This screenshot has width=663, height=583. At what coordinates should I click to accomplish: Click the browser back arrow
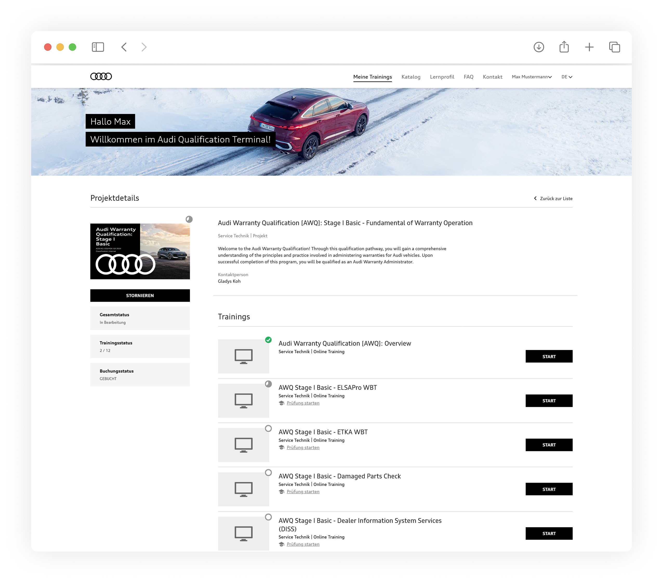click(x=124, y=47)
